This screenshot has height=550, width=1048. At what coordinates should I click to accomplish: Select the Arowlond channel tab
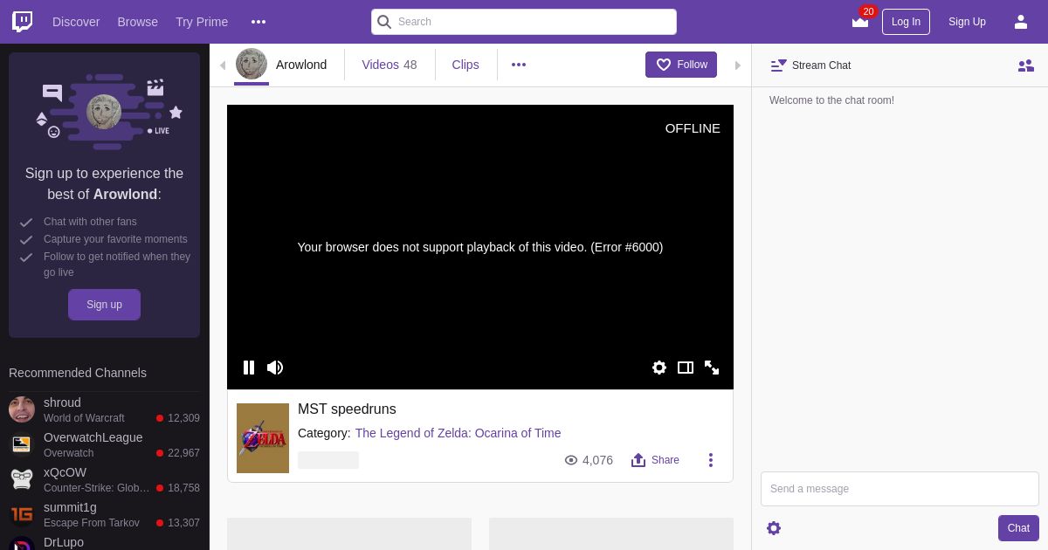(301, 65)
